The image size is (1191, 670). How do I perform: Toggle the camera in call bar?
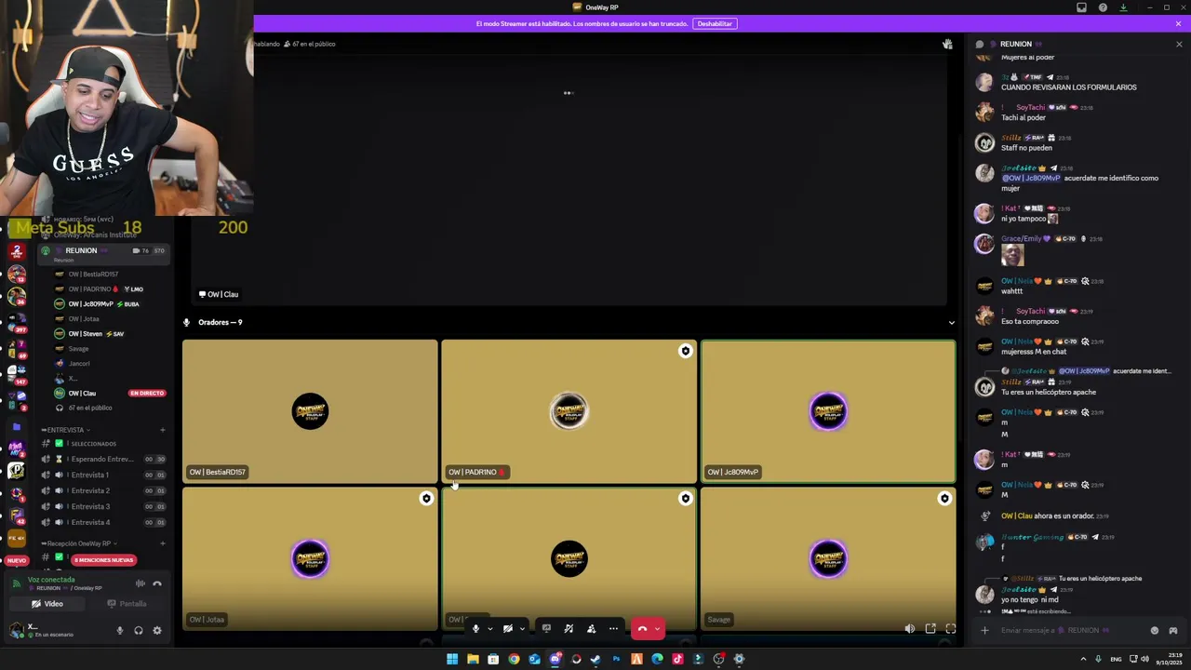507,629
